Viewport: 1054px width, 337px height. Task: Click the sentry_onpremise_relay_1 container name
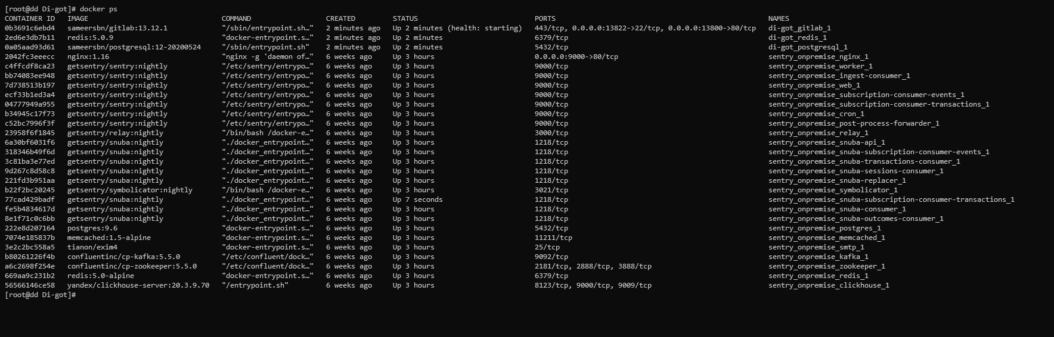[x=819, y=133]
